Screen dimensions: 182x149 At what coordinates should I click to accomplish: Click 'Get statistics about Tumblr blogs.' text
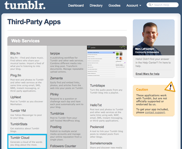[25, 130]
